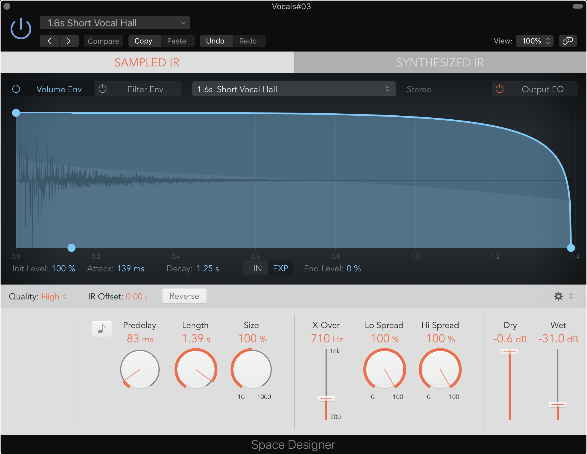The height and width of the screenshot is (454, 587).
Task: Switch to the SYNTHESIZED IR tab
Action: [440, 62]
